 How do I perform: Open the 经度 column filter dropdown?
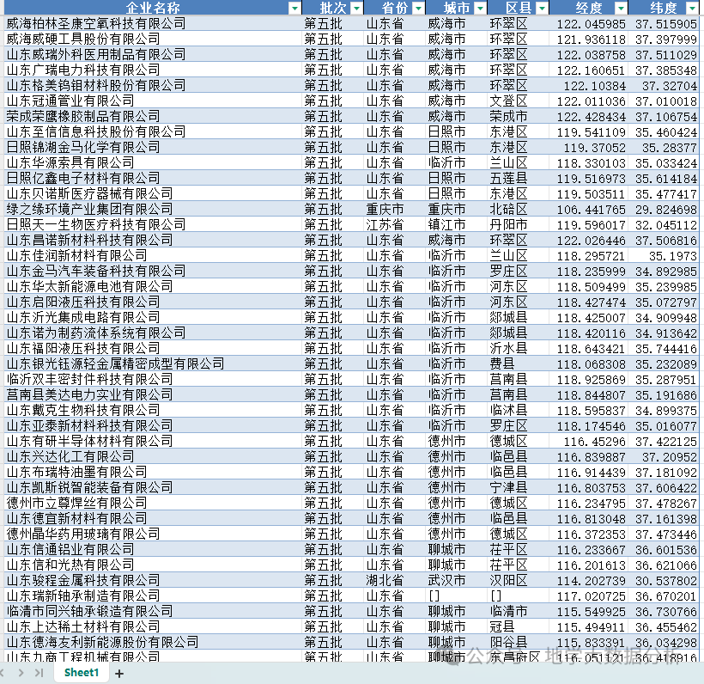click(621, 8)
